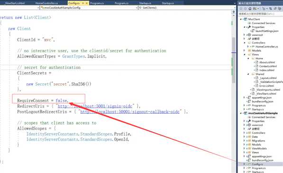Expand the Migrations folder
Viewport: 283px width, 173px height.
[245, 141]
